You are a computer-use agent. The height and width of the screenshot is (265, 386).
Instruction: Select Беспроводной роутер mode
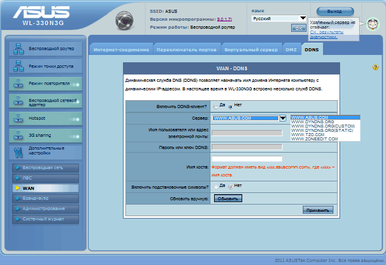(45, 49)
